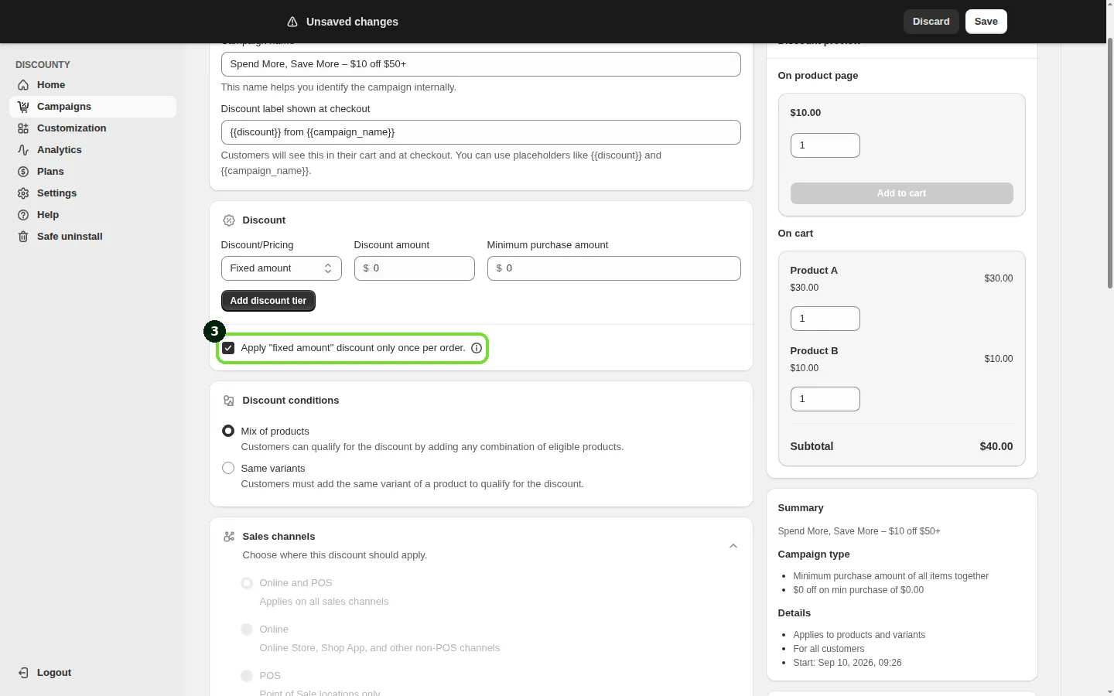Image resolution: width=1114 pixels, height=696 pixels.
Task: Click the Help question mark icon
Action: 23,215
